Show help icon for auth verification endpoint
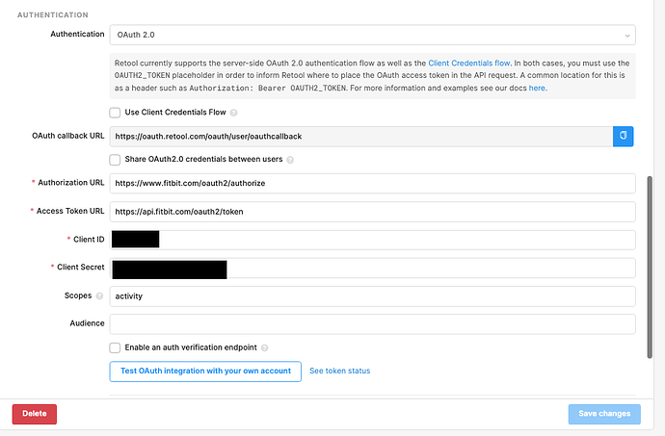This screenshot has width=665, height=436. point(265,347)
